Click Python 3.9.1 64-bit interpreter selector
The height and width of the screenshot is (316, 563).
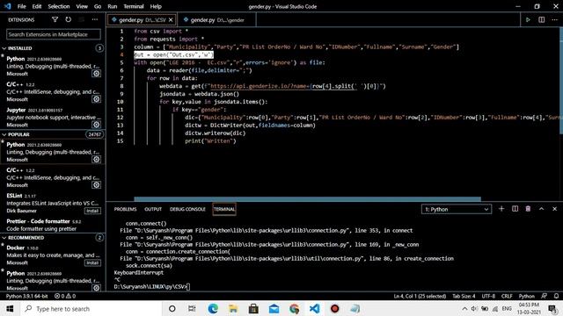(27, 297)
